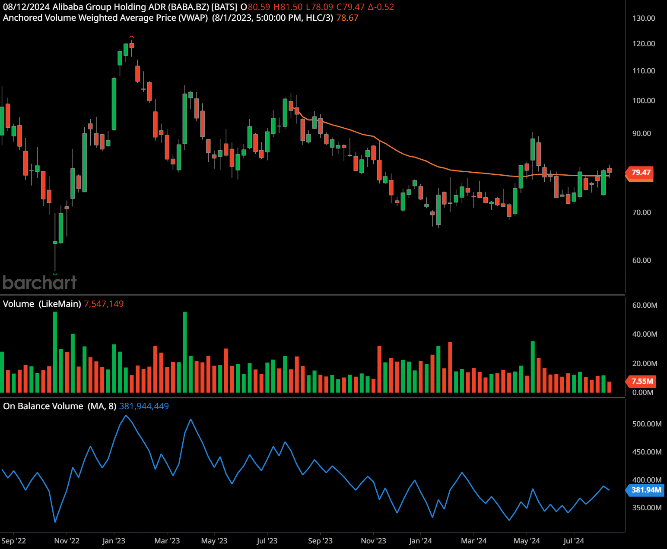Click the low price value L78.09

[x=320, y=7]
